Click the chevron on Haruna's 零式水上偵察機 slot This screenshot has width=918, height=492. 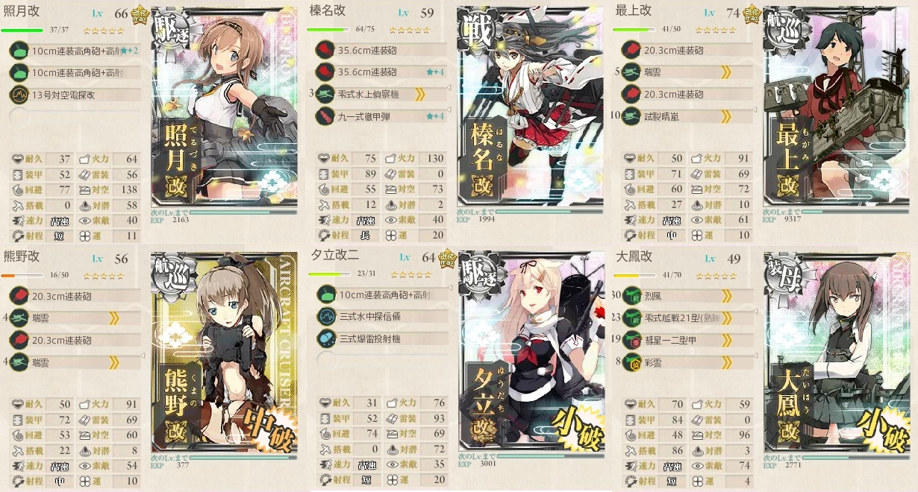click(419, 94)
